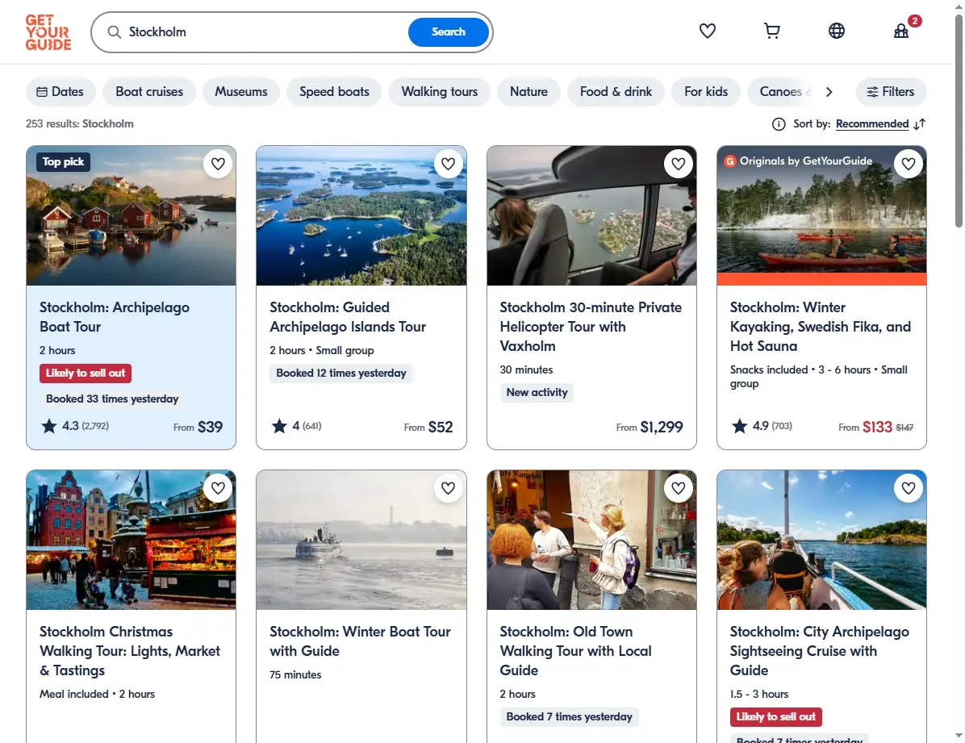Select the For kids category
The height and width of the screenshot is (743, 965).
(x=706, y=92)
